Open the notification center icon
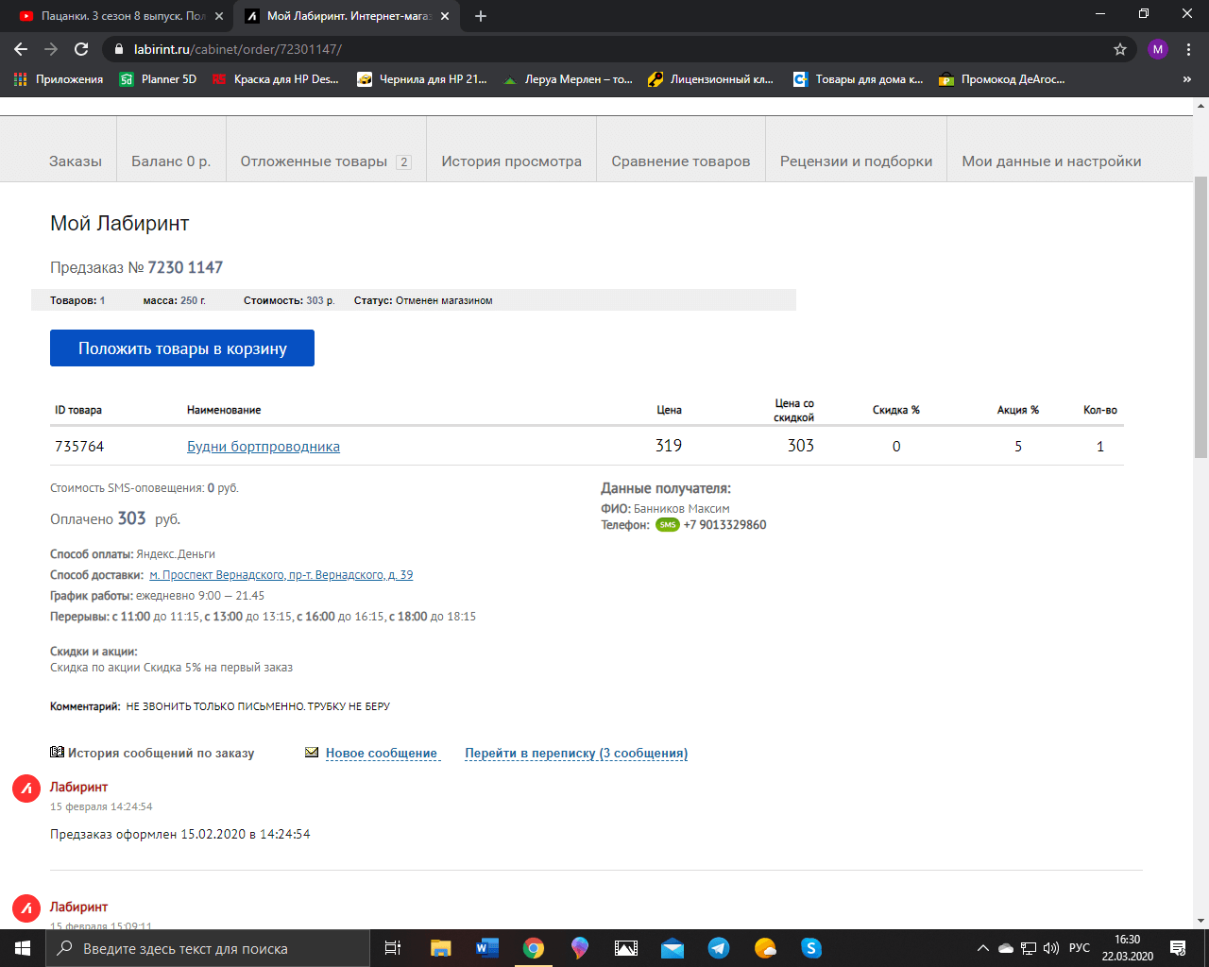1209x967 pixels. coord(1178,948)
